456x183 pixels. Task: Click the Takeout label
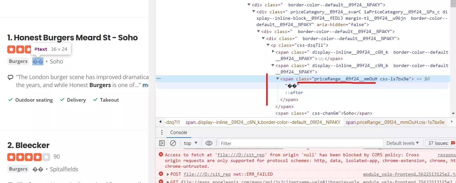[109, 100]
